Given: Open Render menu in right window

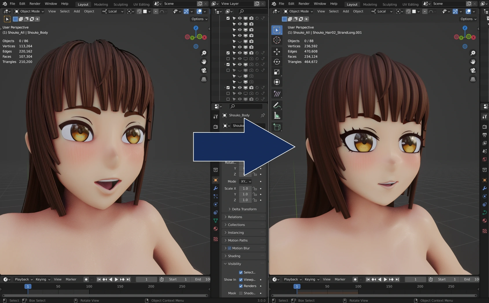Looking at the screenshot, I should point(304,3).
